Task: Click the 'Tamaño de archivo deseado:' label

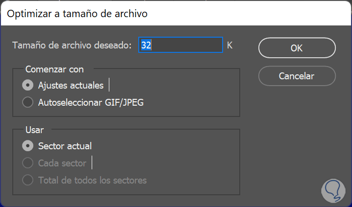Action: click(72, 46)
